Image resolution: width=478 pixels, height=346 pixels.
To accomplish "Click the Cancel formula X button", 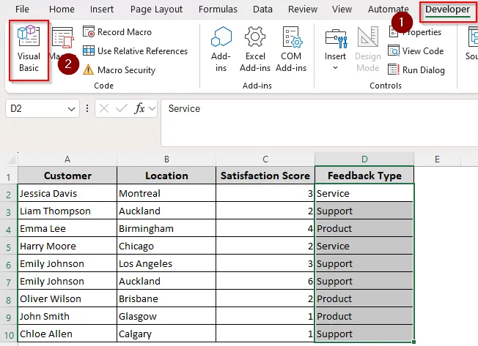I will (104, 108).
